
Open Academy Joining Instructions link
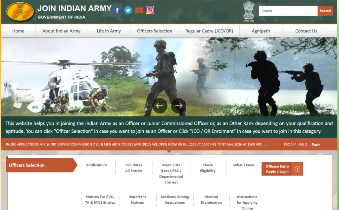(175, 200)
